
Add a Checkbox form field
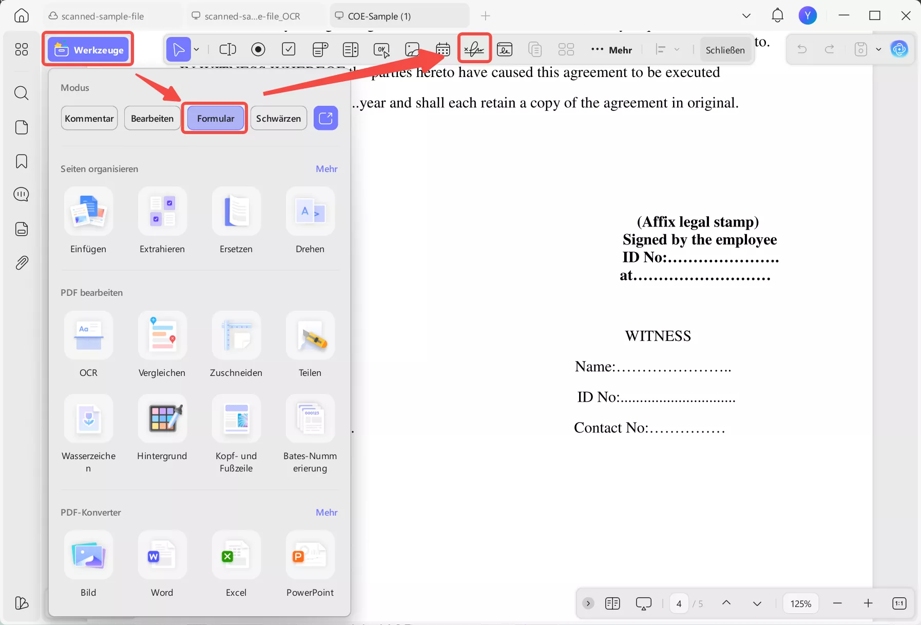[x=289, y=49]
